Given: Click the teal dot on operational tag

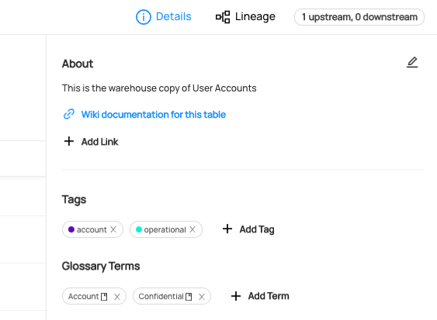Looking at the screenshot, I should 139,229.
